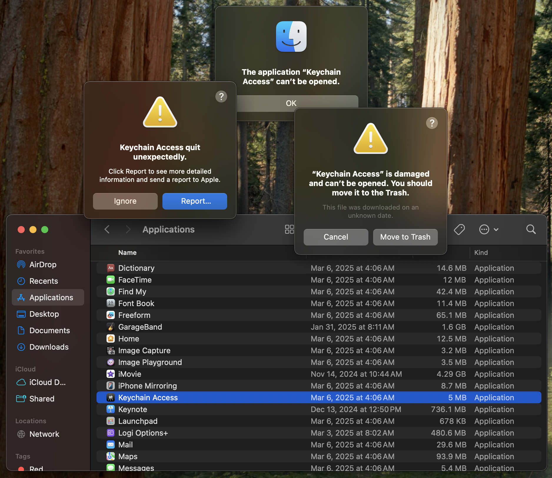Click Keynote's date Dec 13, 2024
552x478 pixels.
356,409
